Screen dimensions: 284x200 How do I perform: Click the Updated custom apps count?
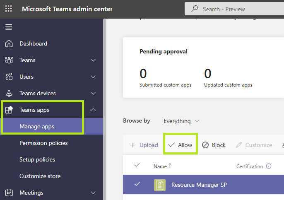208,74
